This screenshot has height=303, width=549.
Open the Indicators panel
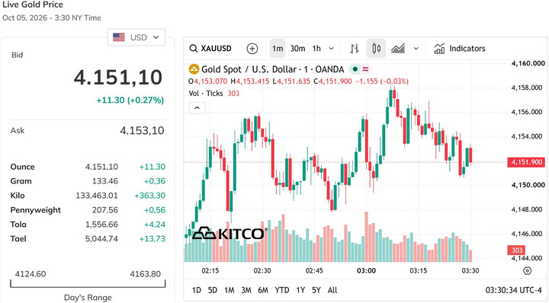(x=459, y=48)
